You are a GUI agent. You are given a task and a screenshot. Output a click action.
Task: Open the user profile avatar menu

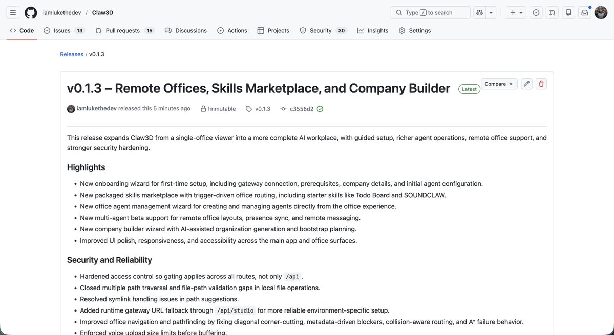[601, 12]
